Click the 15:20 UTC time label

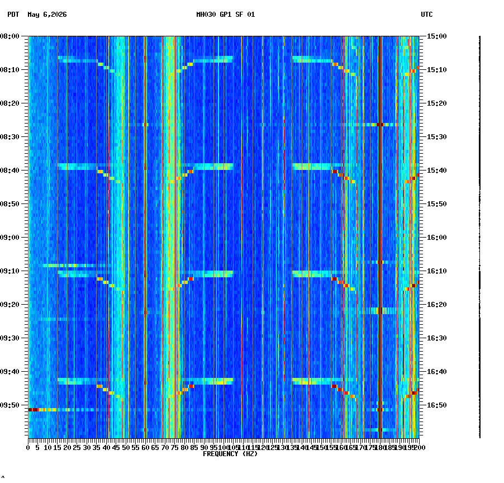(437, 103)
